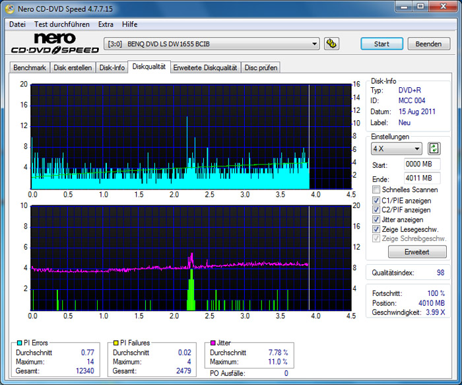
Task: Click the Nero app icon in title bar
Action: tap(10, 9)
